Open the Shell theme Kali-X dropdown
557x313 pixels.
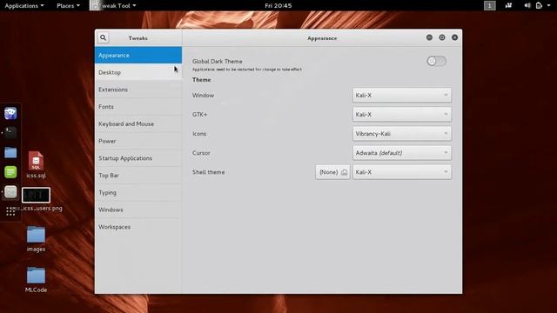click(402, 172)
